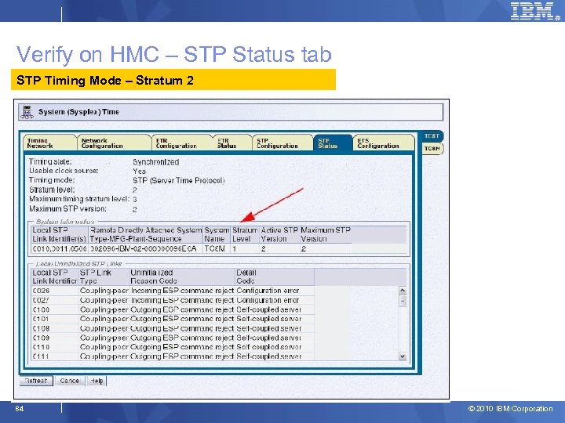Select the C111 link identifier row
The image size is (565, 423).
pos(173,356)
